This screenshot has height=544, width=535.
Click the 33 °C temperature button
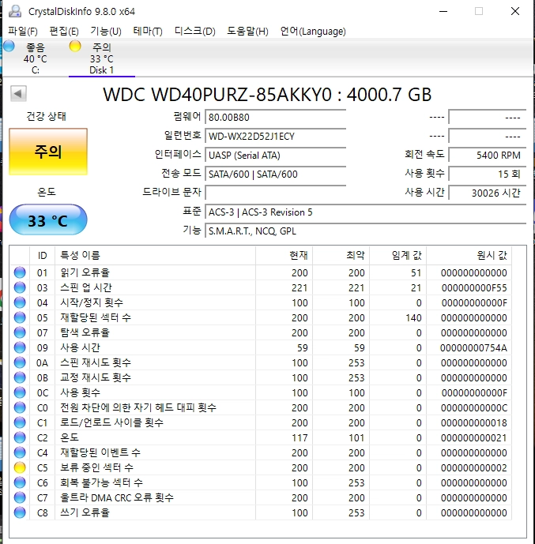pyautogui.click(x=48, y=220)
